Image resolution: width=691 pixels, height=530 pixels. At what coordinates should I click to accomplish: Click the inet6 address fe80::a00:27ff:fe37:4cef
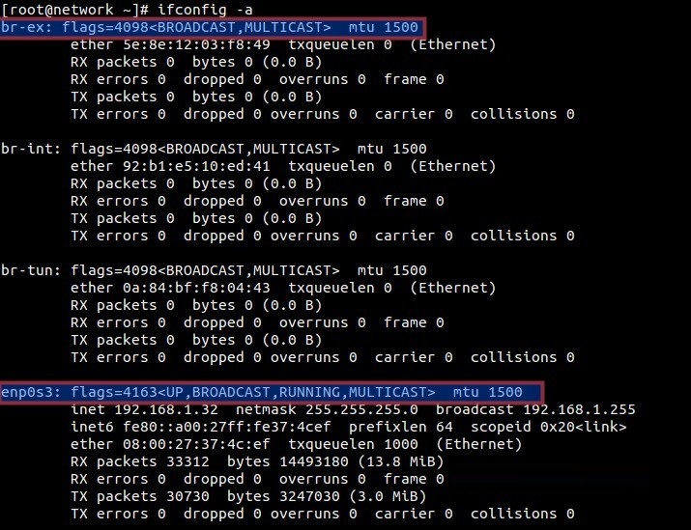point(226,427)
